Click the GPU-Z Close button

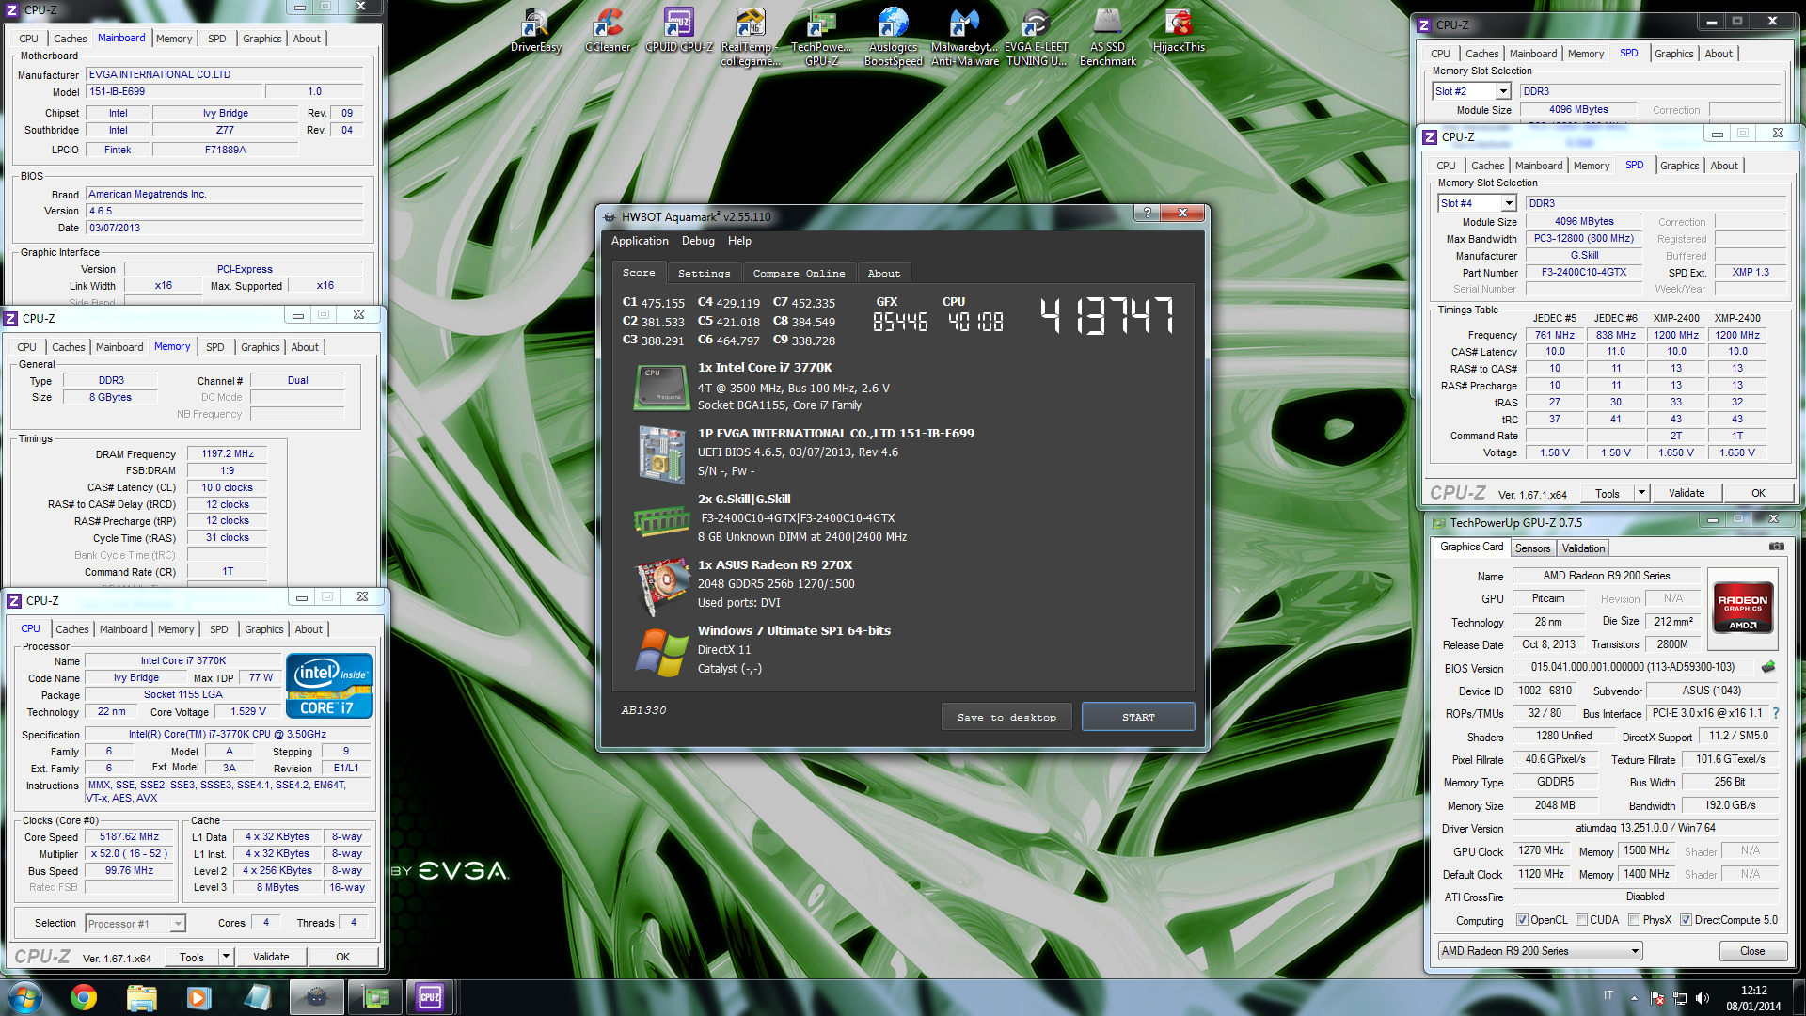[x=1751, y=951]
